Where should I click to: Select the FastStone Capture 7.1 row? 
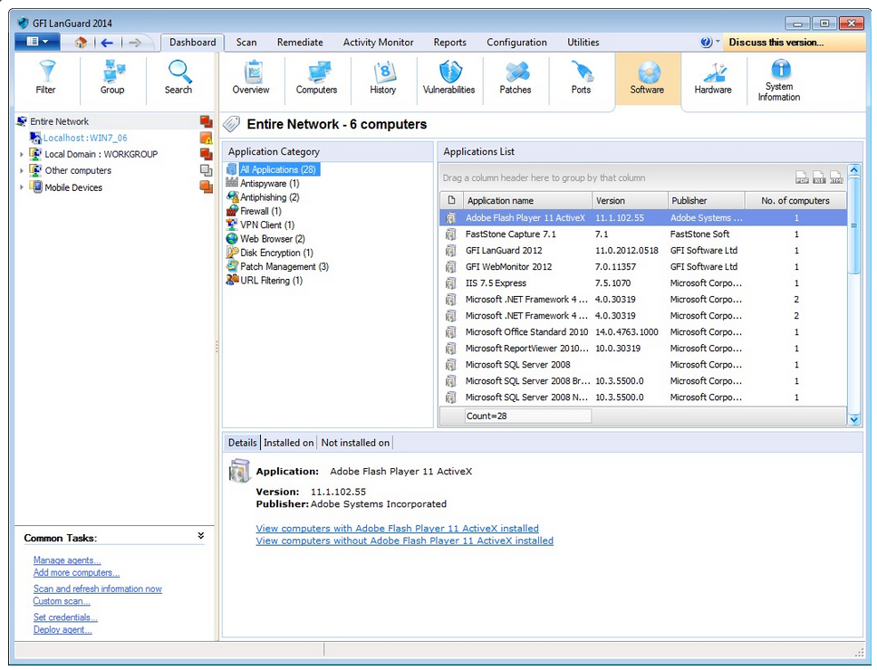643,234
